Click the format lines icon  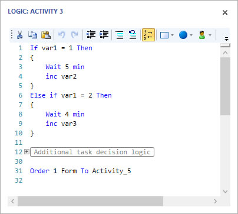coord(120,35)
